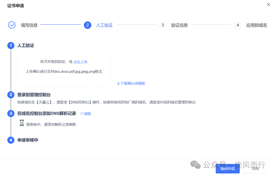Image resolution: width=274 pixels, height=176 pixels.
Task: Select the 填写信息 step label
Action: [x=29, y=25]
